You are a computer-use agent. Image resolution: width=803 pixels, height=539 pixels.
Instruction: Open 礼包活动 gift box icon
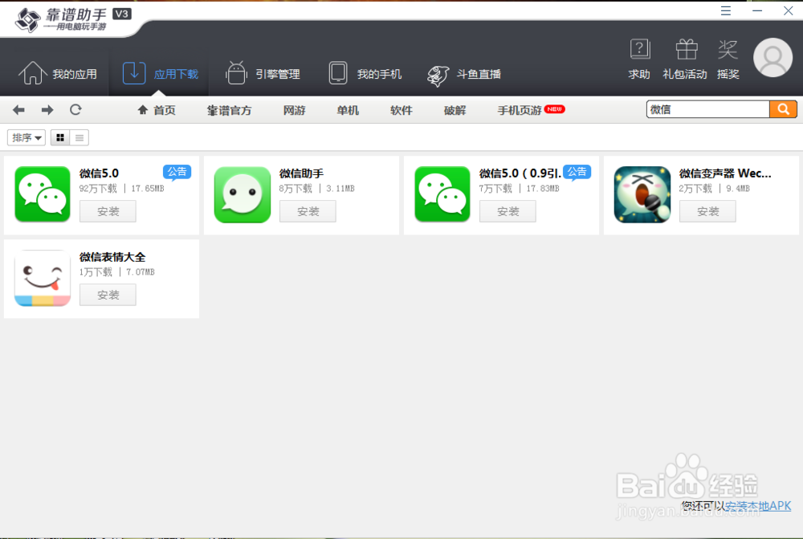coord(685,59)
